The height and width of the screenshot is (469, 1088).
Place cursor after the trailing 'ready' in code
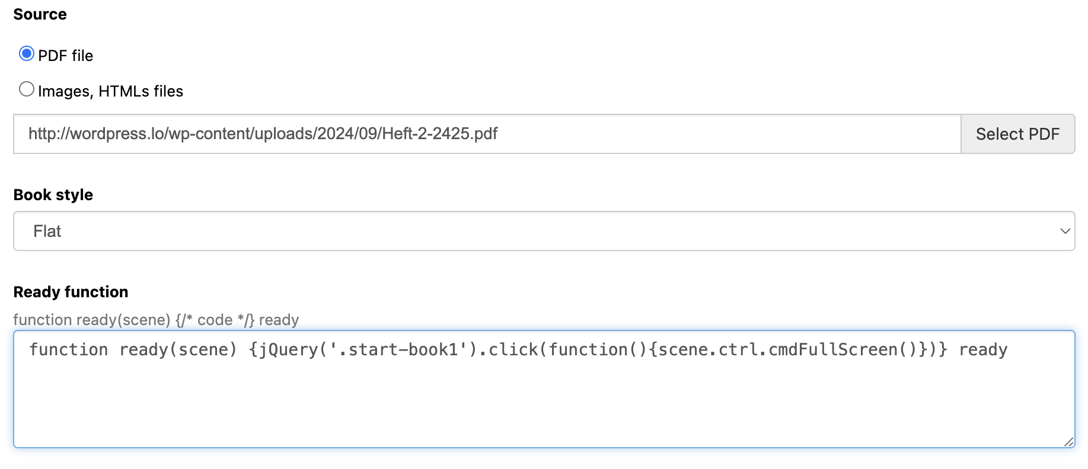pos(1009,349)
